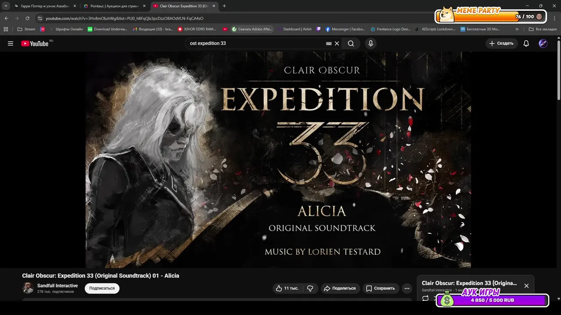561x315 pixels.
Task: Navigate forward in the browser
Action: (17, 18)
